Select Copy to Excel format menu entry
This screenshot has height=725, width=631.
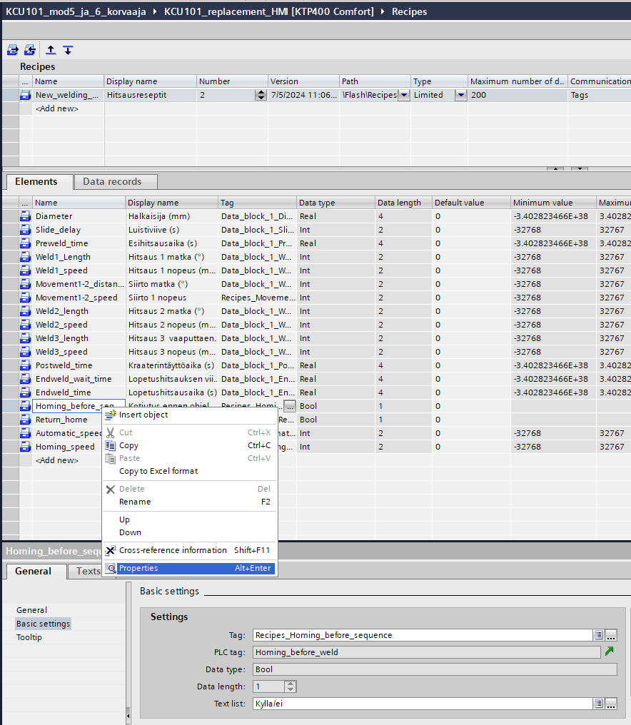click(158, 471)
